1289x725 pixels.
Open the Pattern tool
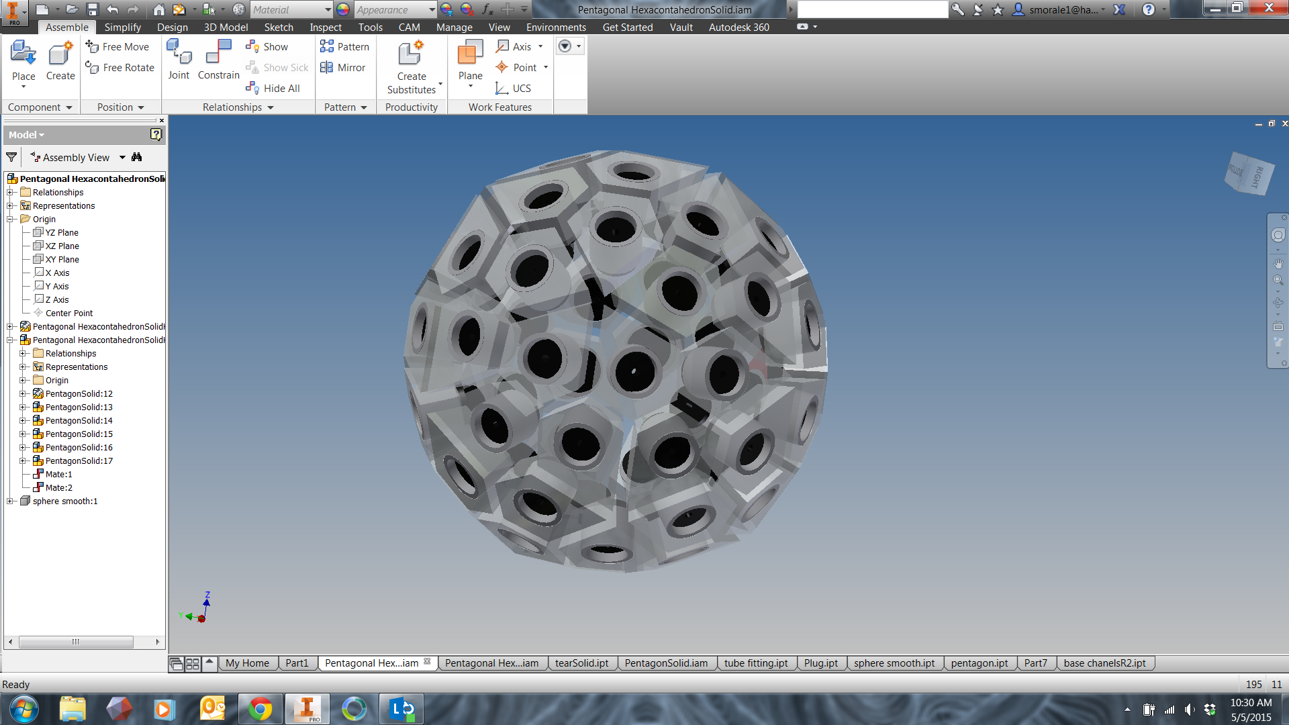tap(344, 46)
